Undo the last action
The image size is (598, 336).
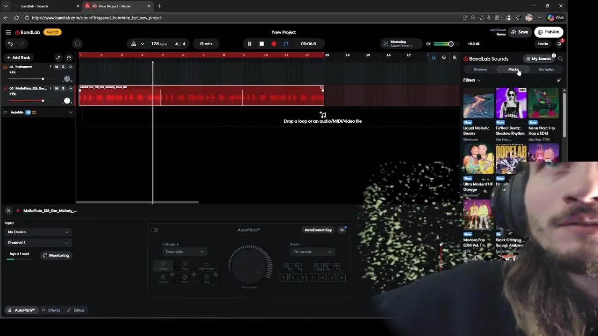[10, 44]
